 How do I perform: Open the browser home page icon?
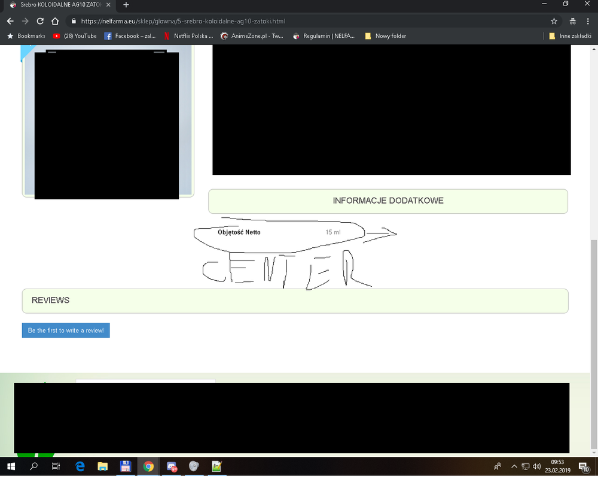54,20
